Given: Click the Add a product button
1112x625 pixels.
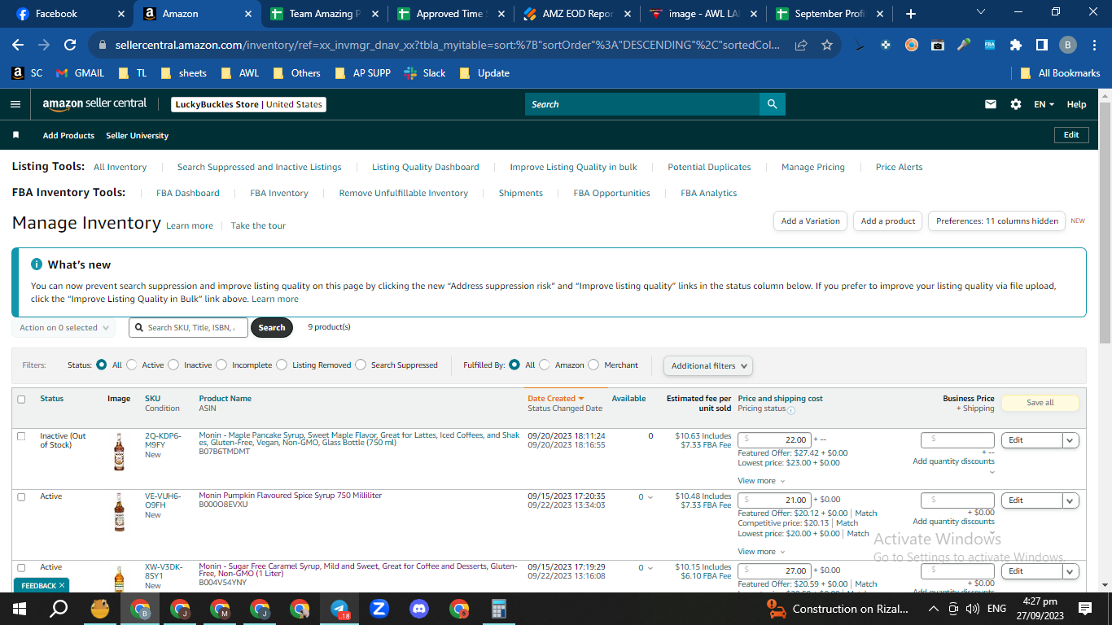Looking at the screenshot, I should point(888,221).
